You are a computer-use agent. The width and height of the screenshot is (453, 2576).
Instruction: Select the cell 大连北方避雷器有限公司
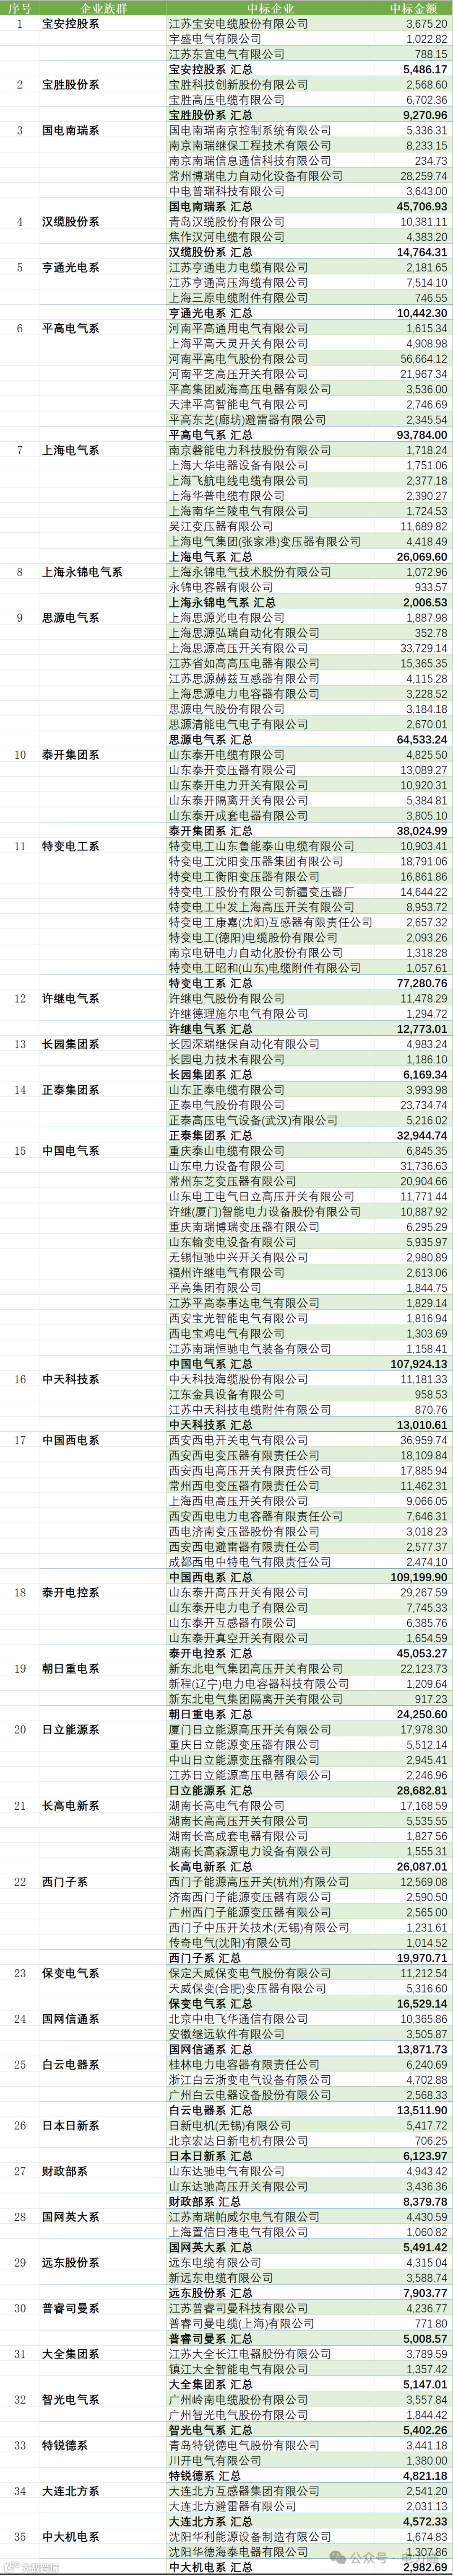click(233, 2506)
